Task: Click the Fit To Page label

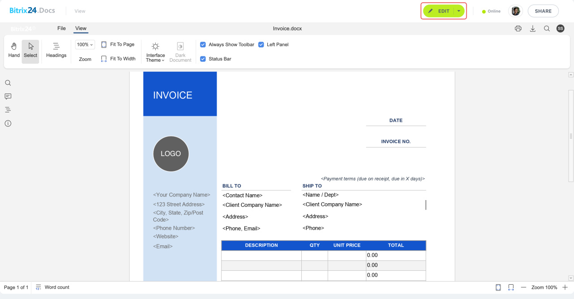Action: click(122, 44)
